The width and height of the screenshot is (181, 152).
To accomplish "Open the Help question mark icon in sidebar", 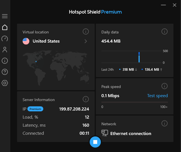I will (x=5, y=72).
